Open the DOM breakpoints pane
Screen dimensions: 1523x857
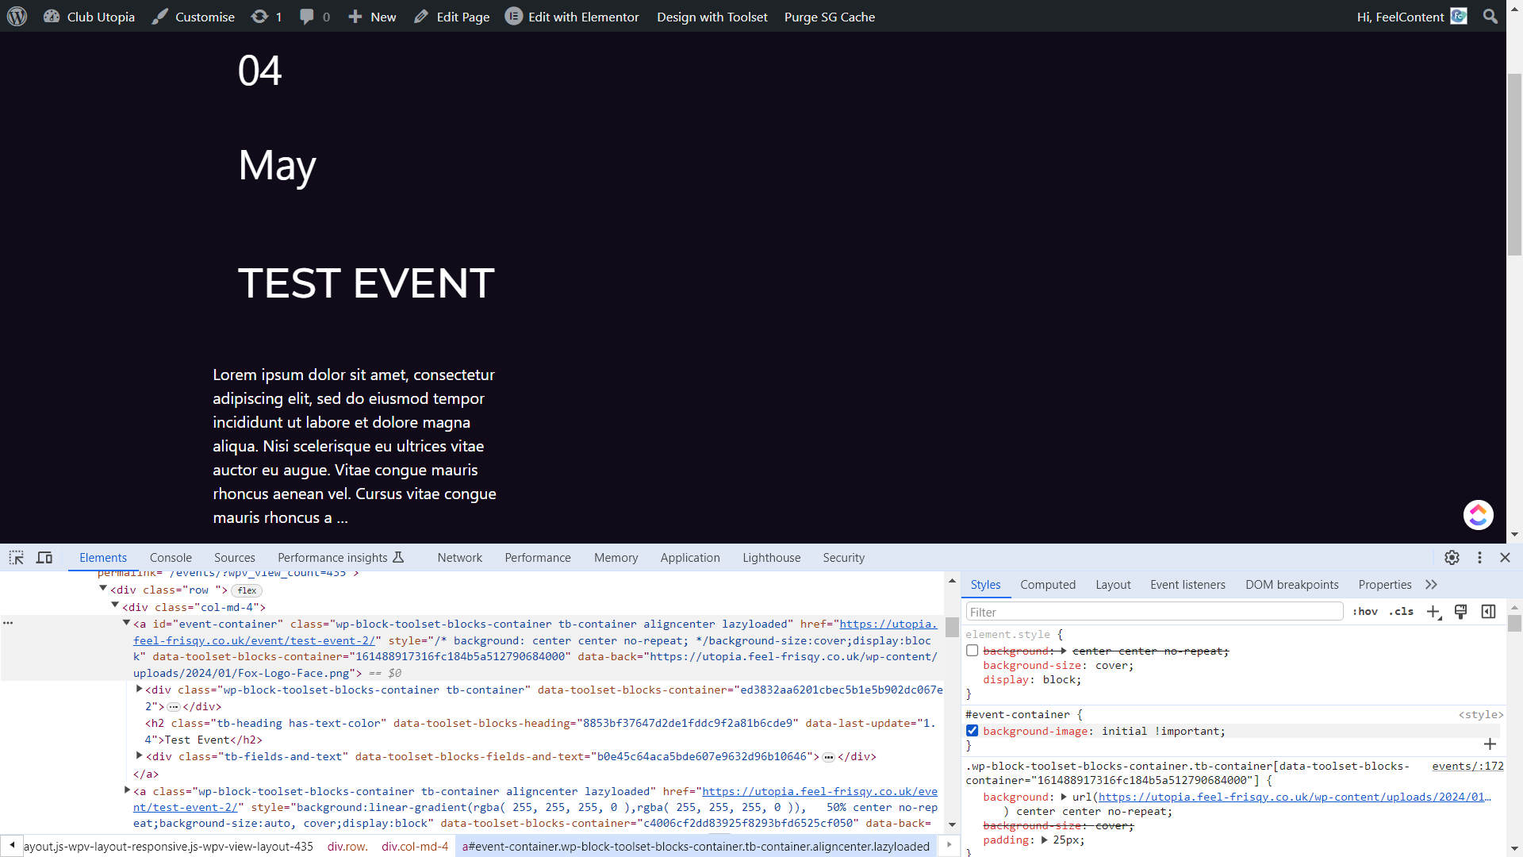(x=1292, y=585)
